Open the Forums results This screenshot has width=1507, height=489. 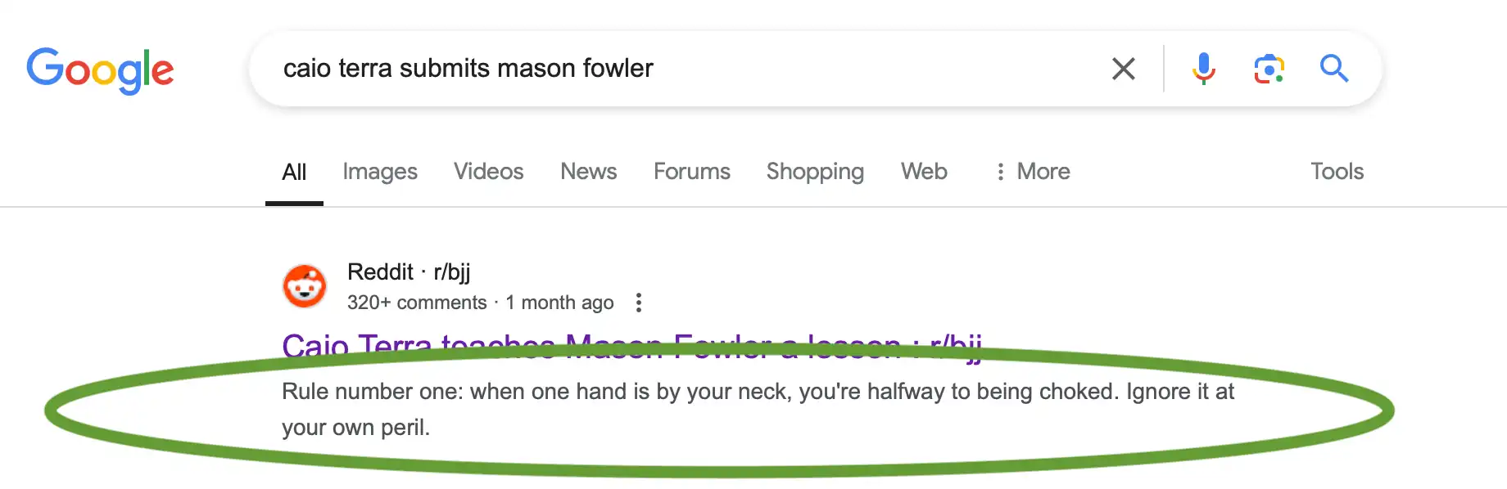(x=691, y=172)
